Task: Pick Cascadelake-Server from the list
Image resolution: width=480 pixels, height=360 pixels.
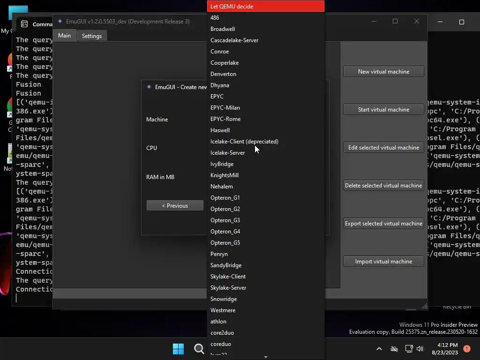Action: 265,40
